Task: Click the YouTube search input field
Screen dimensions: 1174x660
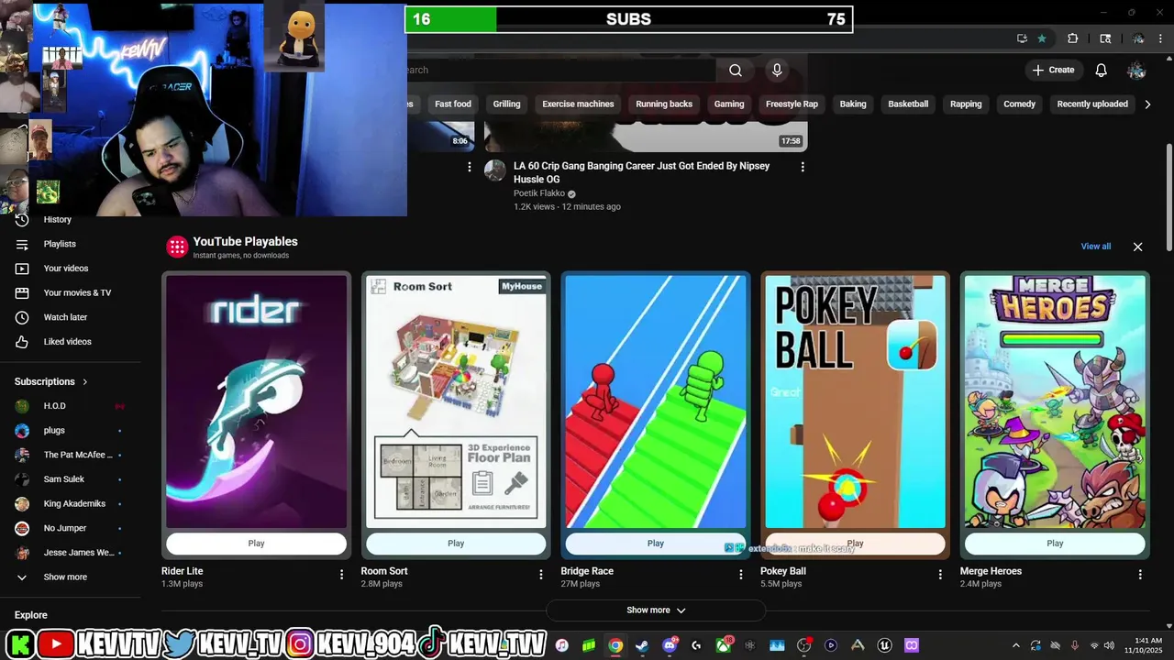Action: 559,71
